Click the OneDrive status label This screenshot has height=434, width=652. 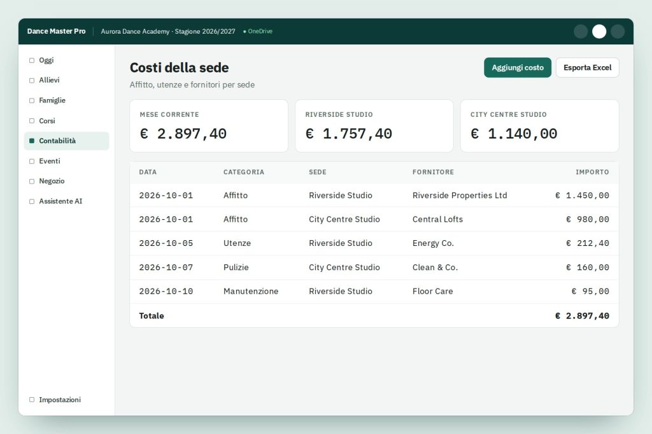click(x=260, y=31)
